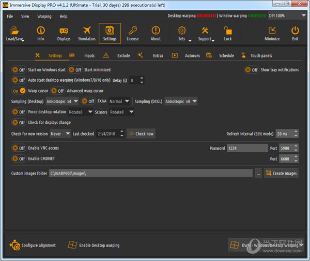
Task: Turn off Warp cursor switch
Action: tap(19, 91)
